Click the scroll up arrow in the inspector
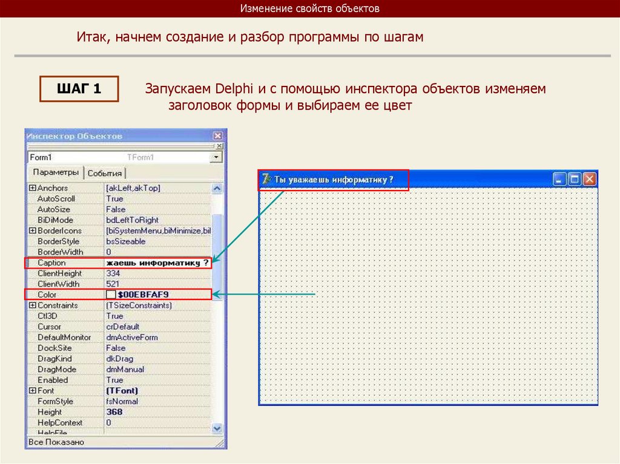This screenshot has height=464, width=620. (x=217, y=189)
